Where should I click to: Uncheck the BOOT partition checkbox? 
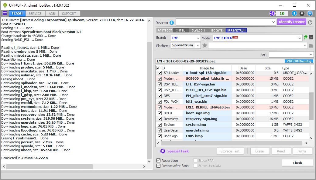tap(160, 113)
